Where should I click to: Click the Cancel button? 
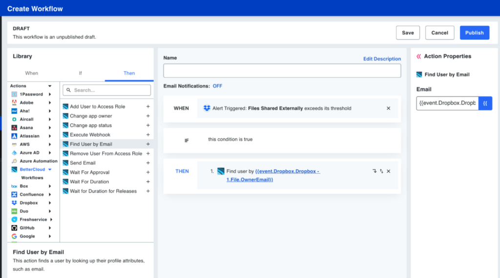(x=440, y=33)
